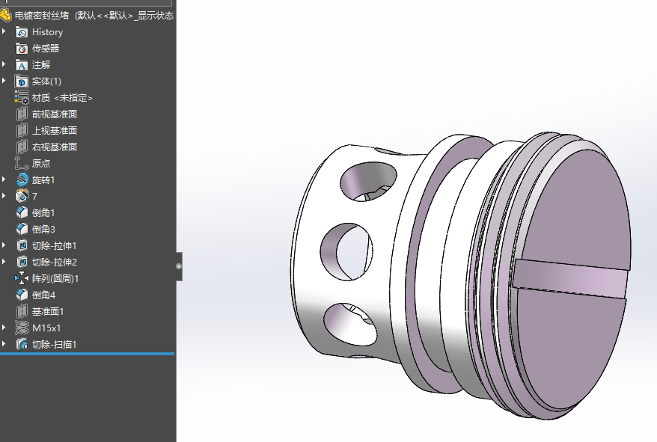Select the 倒角4 label
Viewport: 657px width, 442px height.
coord(43,295)
